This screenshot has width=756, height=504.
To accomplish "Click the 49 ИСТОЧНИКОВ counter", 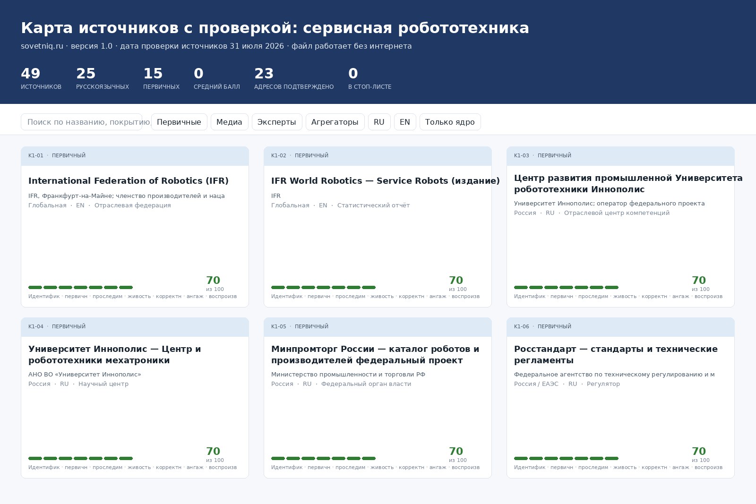I will coord(41,78).
